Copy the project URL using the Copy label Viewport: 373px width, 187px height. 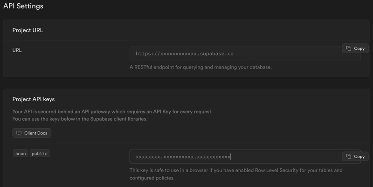point(359,48)
